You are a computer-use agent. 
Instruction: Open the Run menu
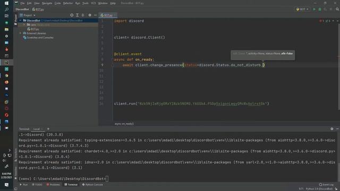(x=78, y=3)
